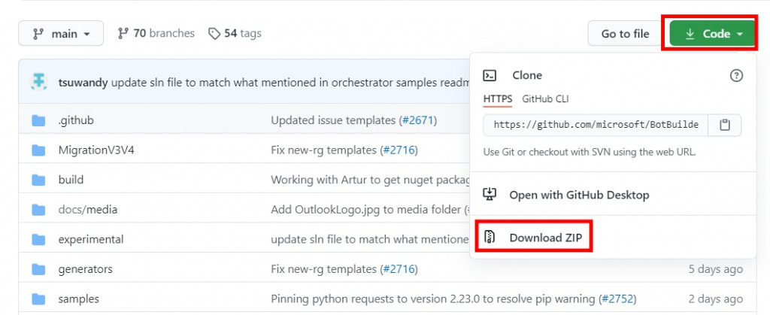Screen dimensions: 770x315
Task: Select Open with GitHub Desktop
Action: pos(578,195)
